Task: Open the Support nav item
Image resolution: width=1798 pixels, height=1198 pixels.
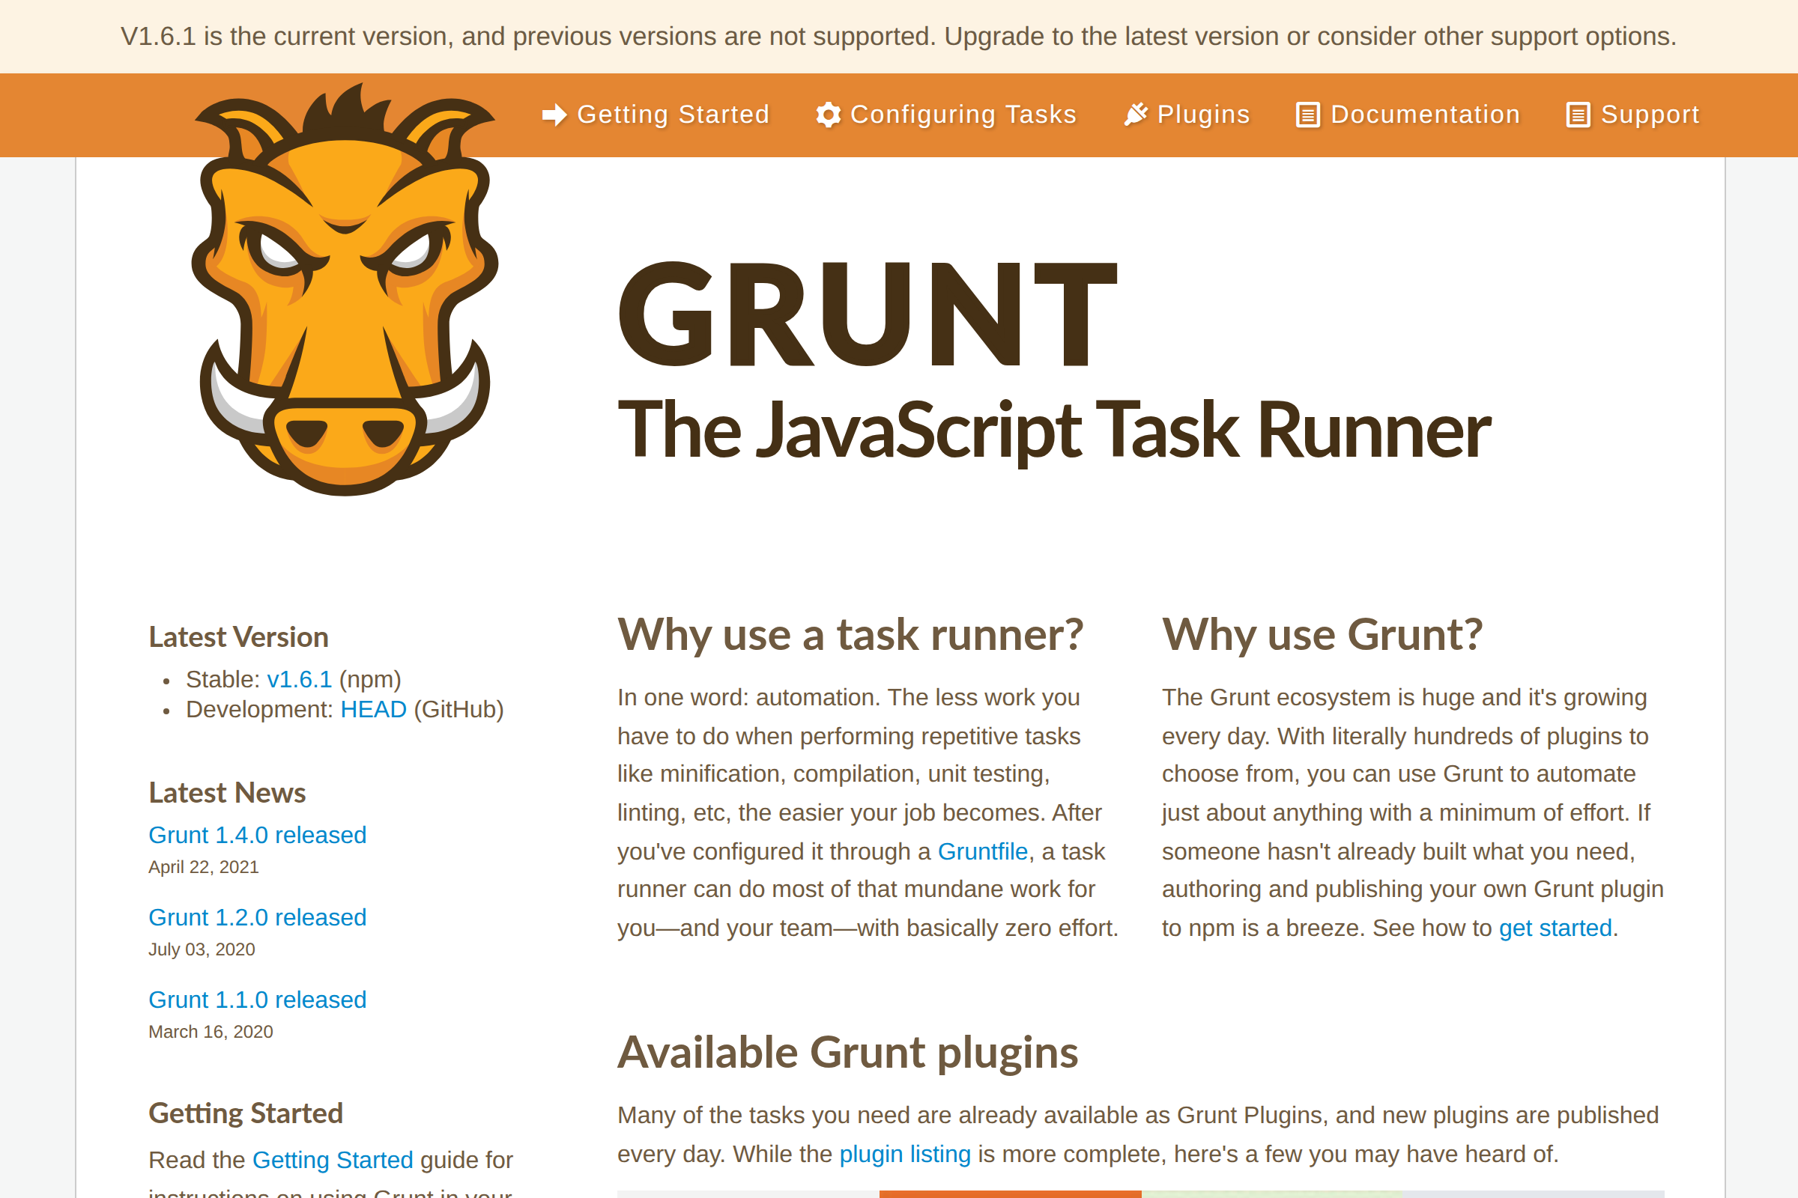Action: pyautogui.click(x=1633, y=115)
